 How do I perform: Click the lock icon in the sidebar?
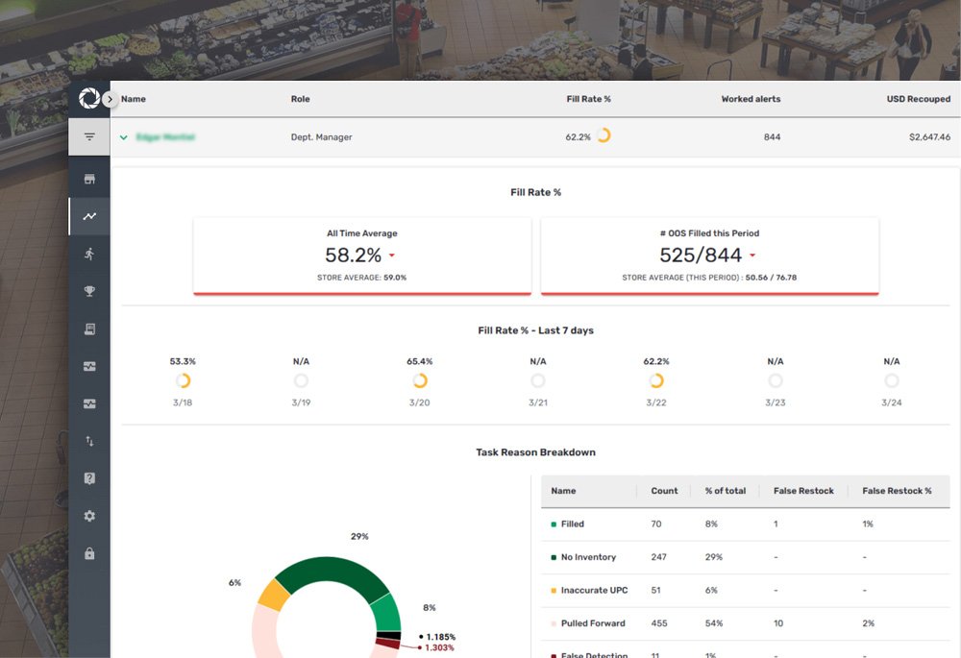[x=89, y=553]
